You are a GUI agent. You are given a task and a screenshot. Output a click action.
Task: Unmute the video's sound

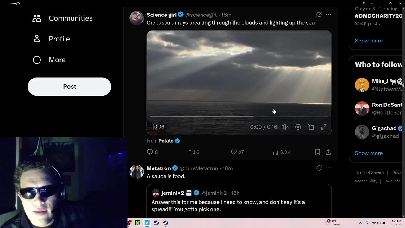click(x=285, y=127)
